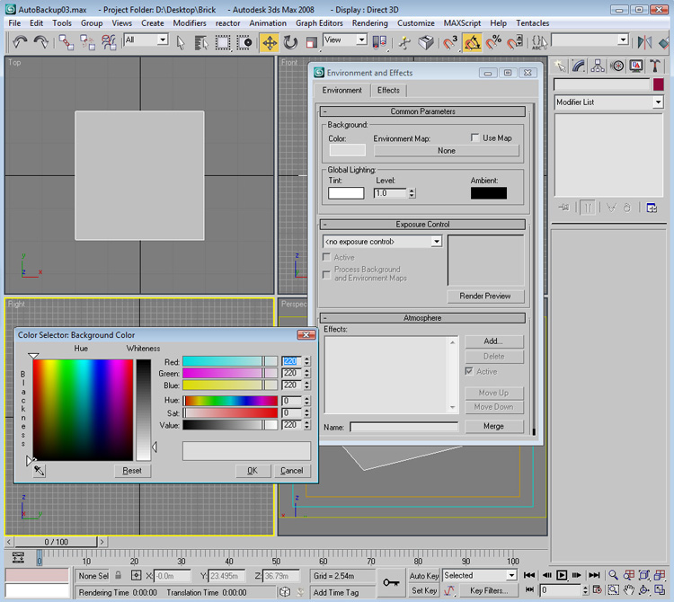Open the Motion command panel

[x=617, y=66]
